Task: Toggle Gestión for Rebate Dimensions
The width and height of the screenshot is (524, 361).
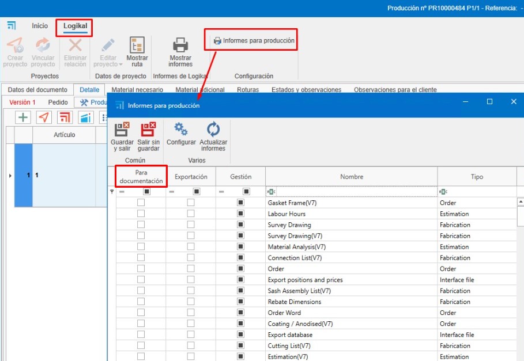Action: [240, 302]
